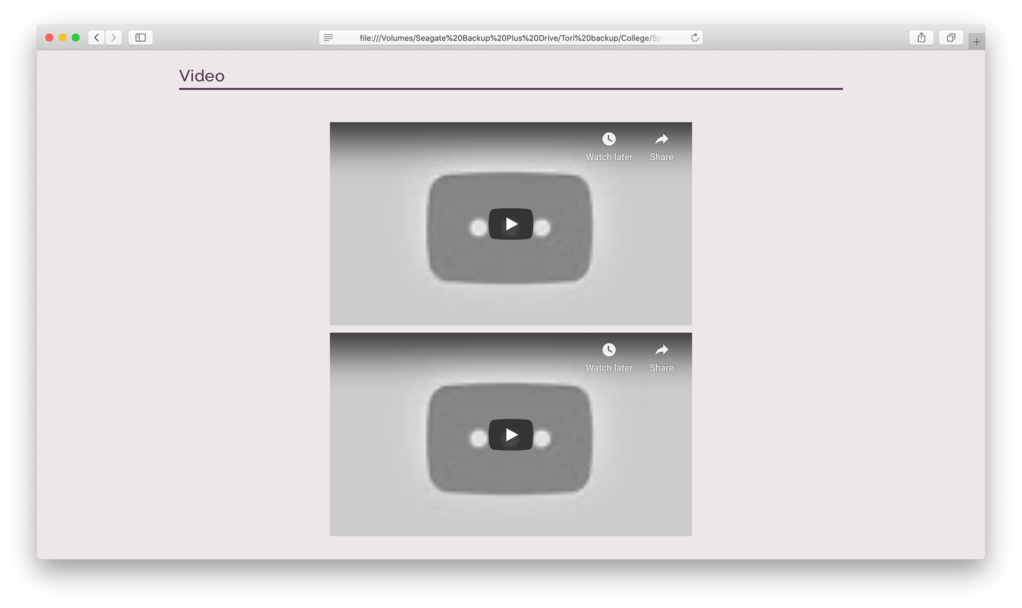
Task: Add the first video to Watch later
Action: (609, 146)
